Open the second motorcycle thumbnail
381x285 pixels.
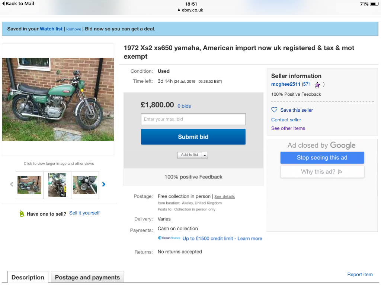57,185
